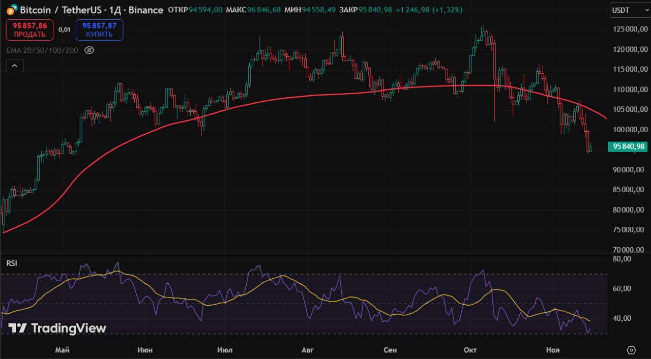Select the RSI indicator label
This screenshot has width=651, height=359.
11,263
